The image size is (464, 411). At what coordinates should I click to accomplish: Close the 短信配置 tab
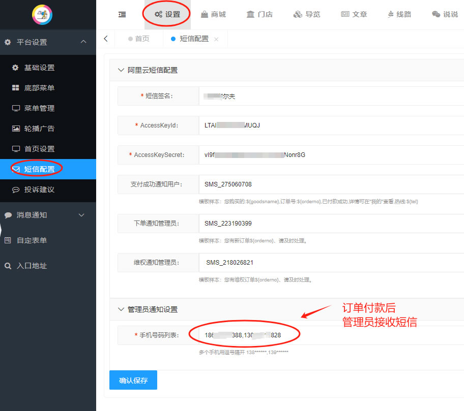[x=216, y=39]
